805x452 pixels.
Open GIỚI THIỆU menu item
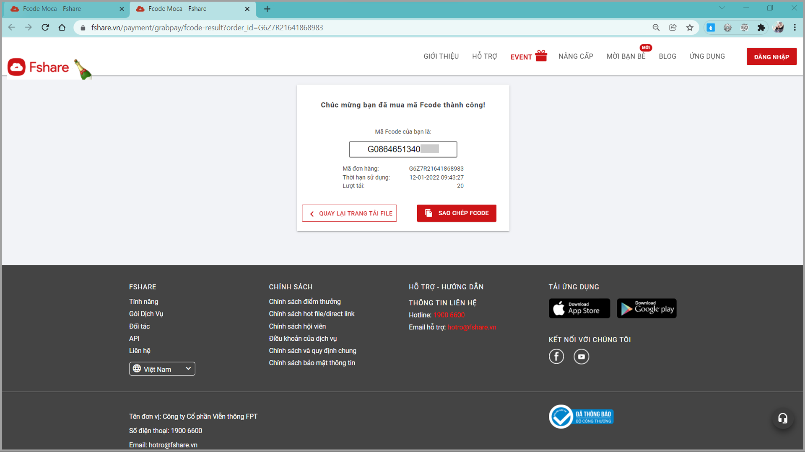click(x=441, y=56)
